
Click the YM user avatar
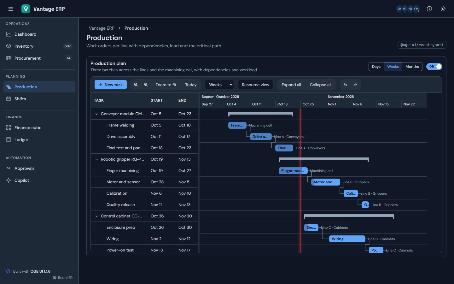416,9
